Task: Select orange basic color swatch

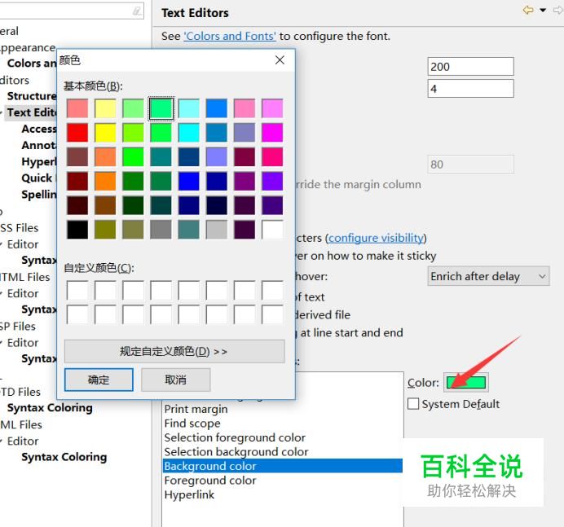Action: pos(105,181)
